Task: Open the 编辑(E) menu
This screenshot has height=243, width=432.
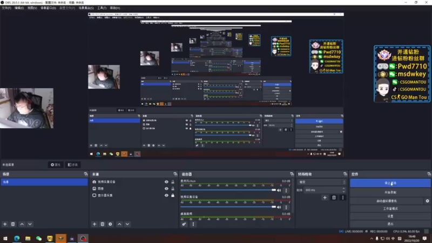Action: (x=19, y=8)
